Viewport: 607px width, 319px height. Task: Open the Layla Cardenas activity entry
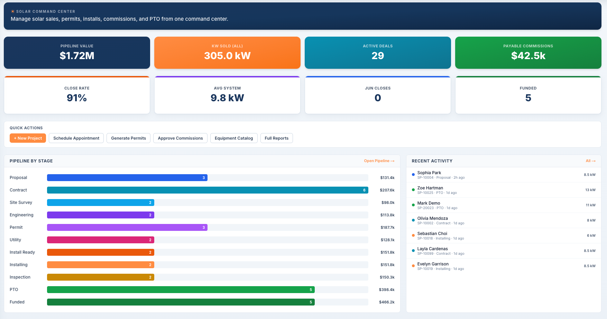pyautogui.click(x=504, y=251)
